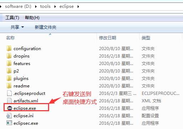Select the features folder name
The height and width of the screenshot is (129, 183).
22,64
